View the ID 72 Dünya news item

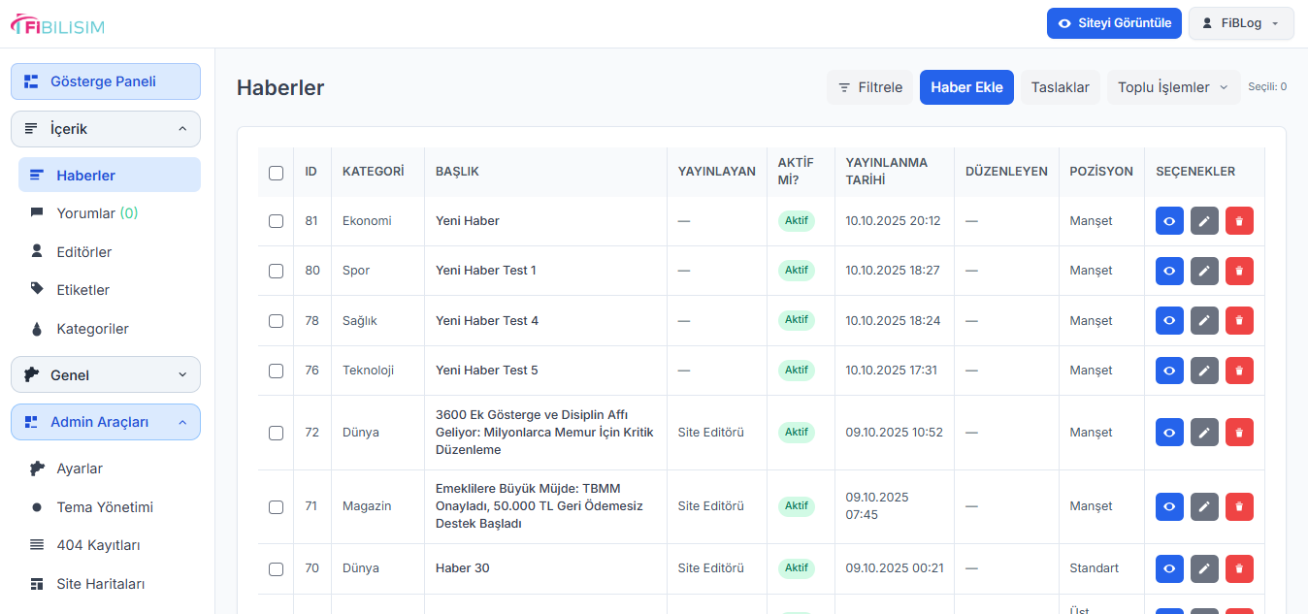(x=1169, y=433)
